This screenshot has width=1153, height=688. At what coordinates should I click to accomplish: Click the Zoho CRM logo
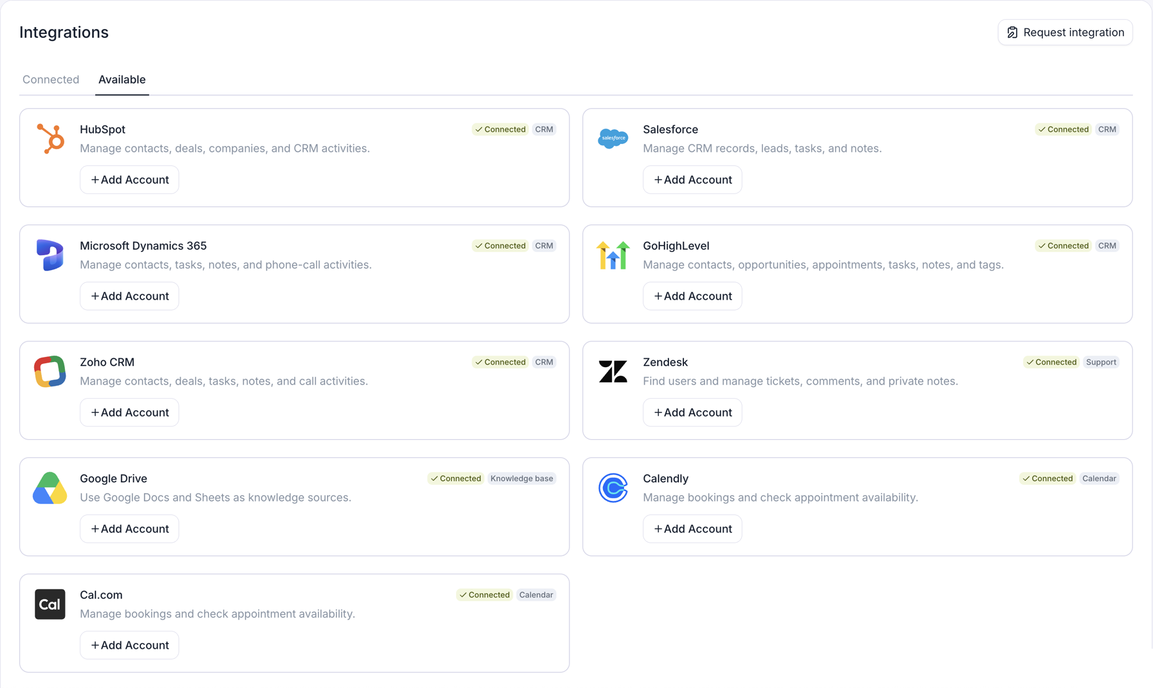coord(50,372)
